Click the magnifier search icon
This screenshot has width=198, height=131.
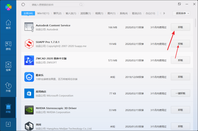pyautogui.click(x=81, y=5)
